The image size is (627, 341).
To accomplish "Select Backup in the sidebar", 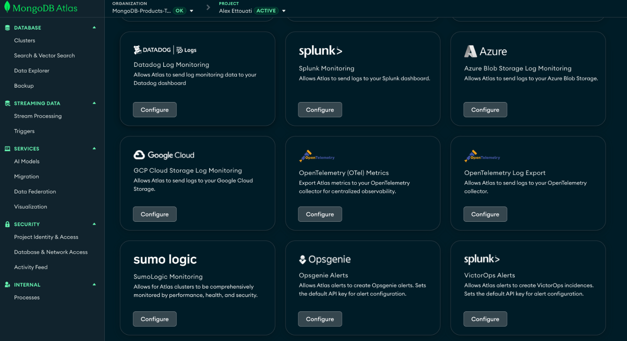I will [x=24, y=86].
